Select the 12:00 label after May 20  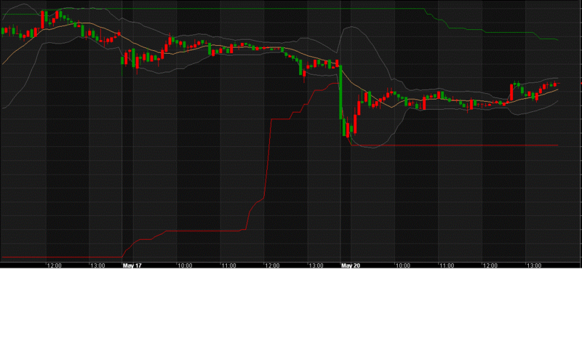[x=490, y=265]
